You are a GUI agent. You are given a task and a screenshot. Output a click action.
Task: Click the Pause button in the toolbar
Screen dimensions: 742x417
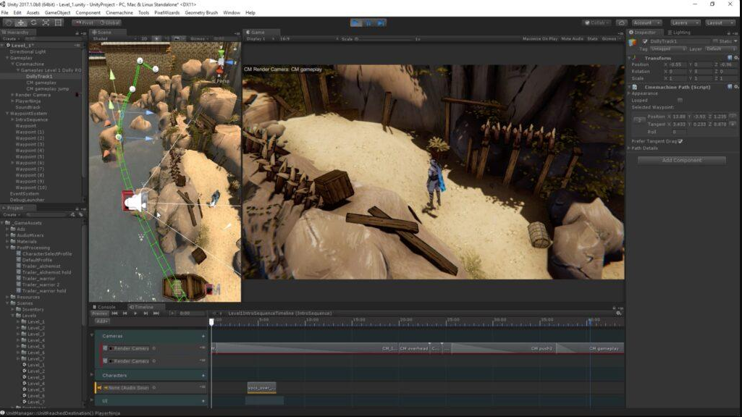pos(368,22)
